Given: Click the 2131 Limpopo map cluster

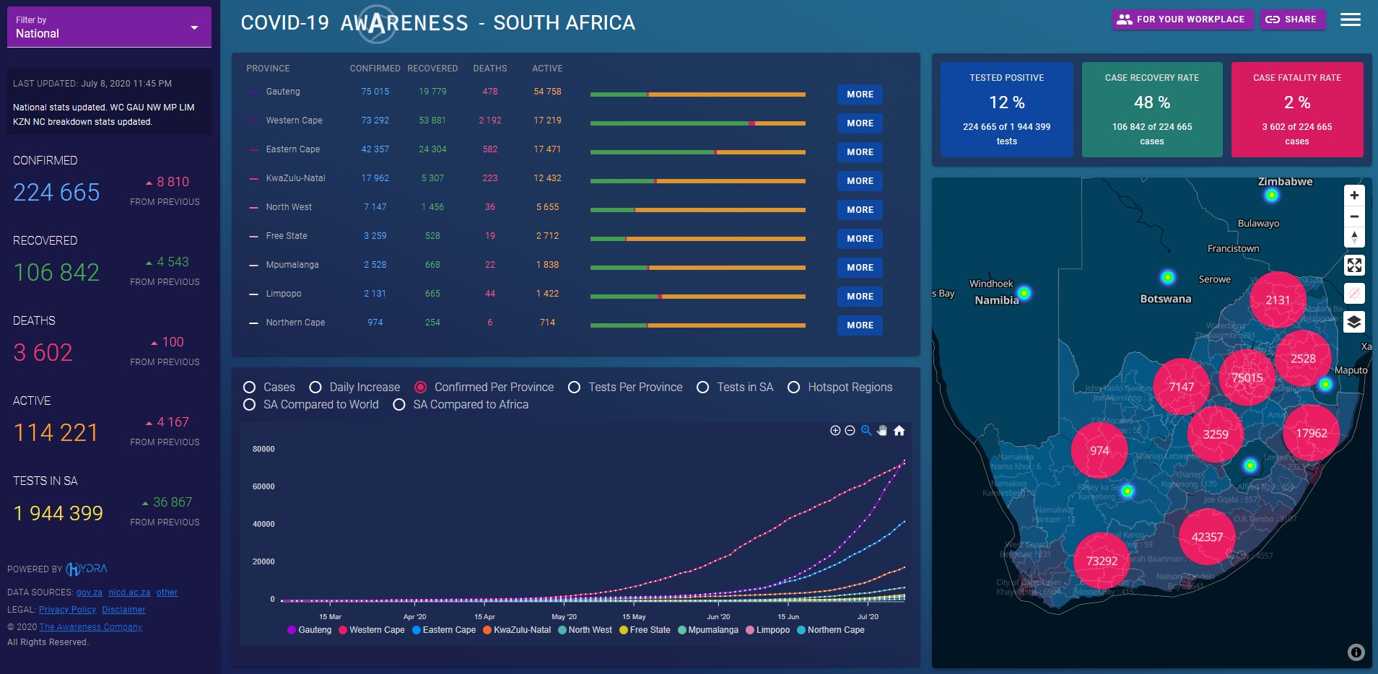Looking at the screenshot, I should pos(1278,300).
